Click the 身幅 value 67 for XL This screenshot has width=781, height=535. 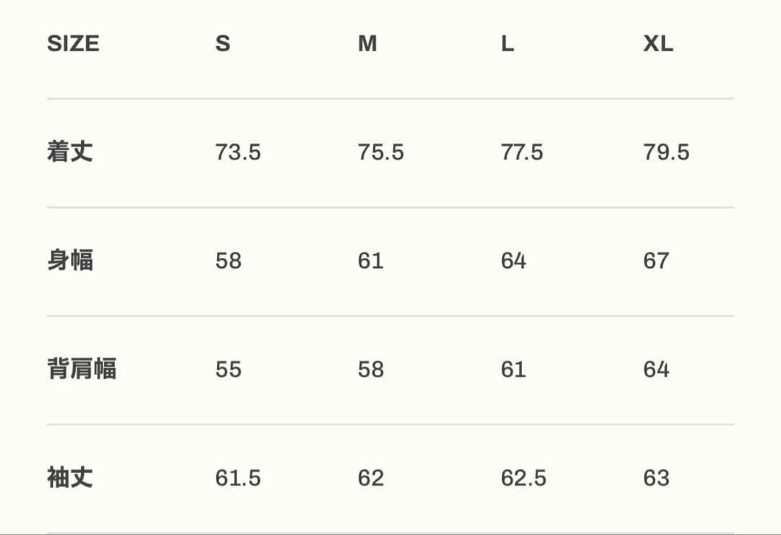(x=656, y=261)
